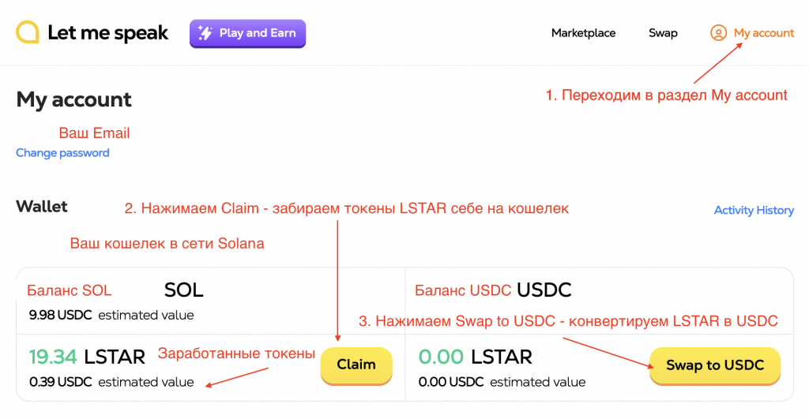Go to the Marketplace menu item
The width and height of the screenshot is (809, 419).
coord(583,33)
